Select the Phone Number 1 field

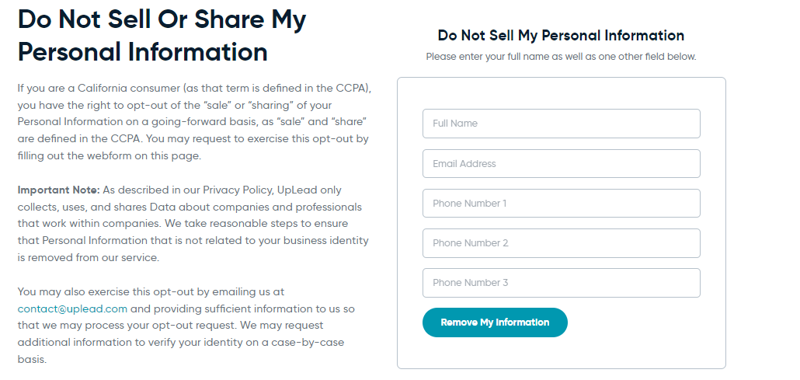pos(562,204)
